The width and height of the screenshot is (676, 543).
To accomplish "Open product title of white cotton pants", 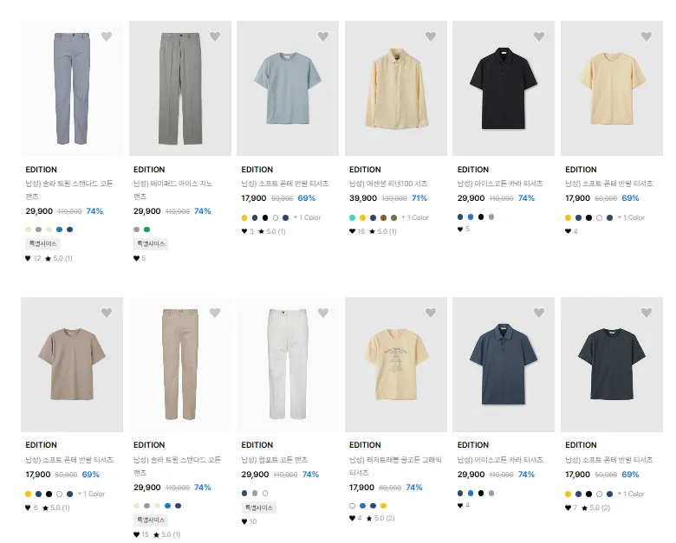I will point(275,460).
